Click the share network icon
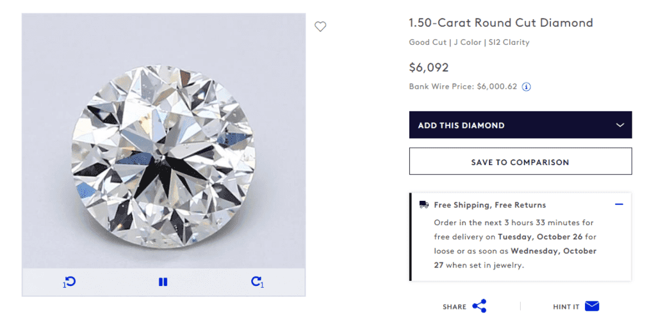The image size is (656, 316). 479,306
